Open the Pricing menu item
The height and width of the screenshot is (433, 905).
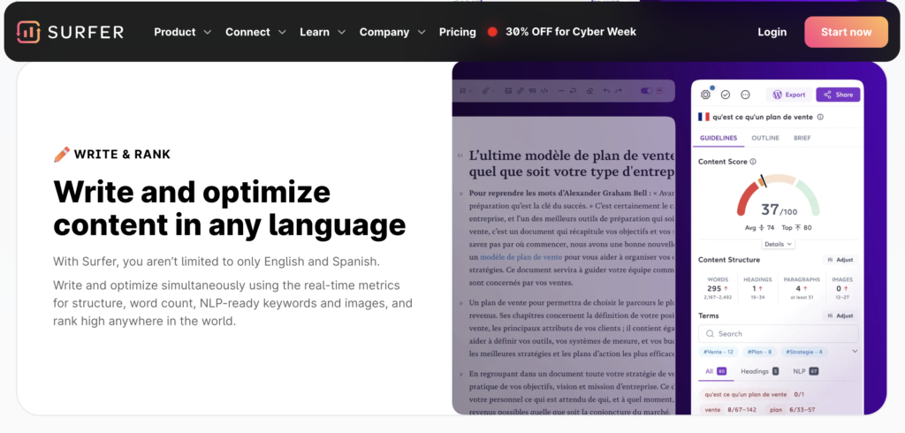(457, 32)
